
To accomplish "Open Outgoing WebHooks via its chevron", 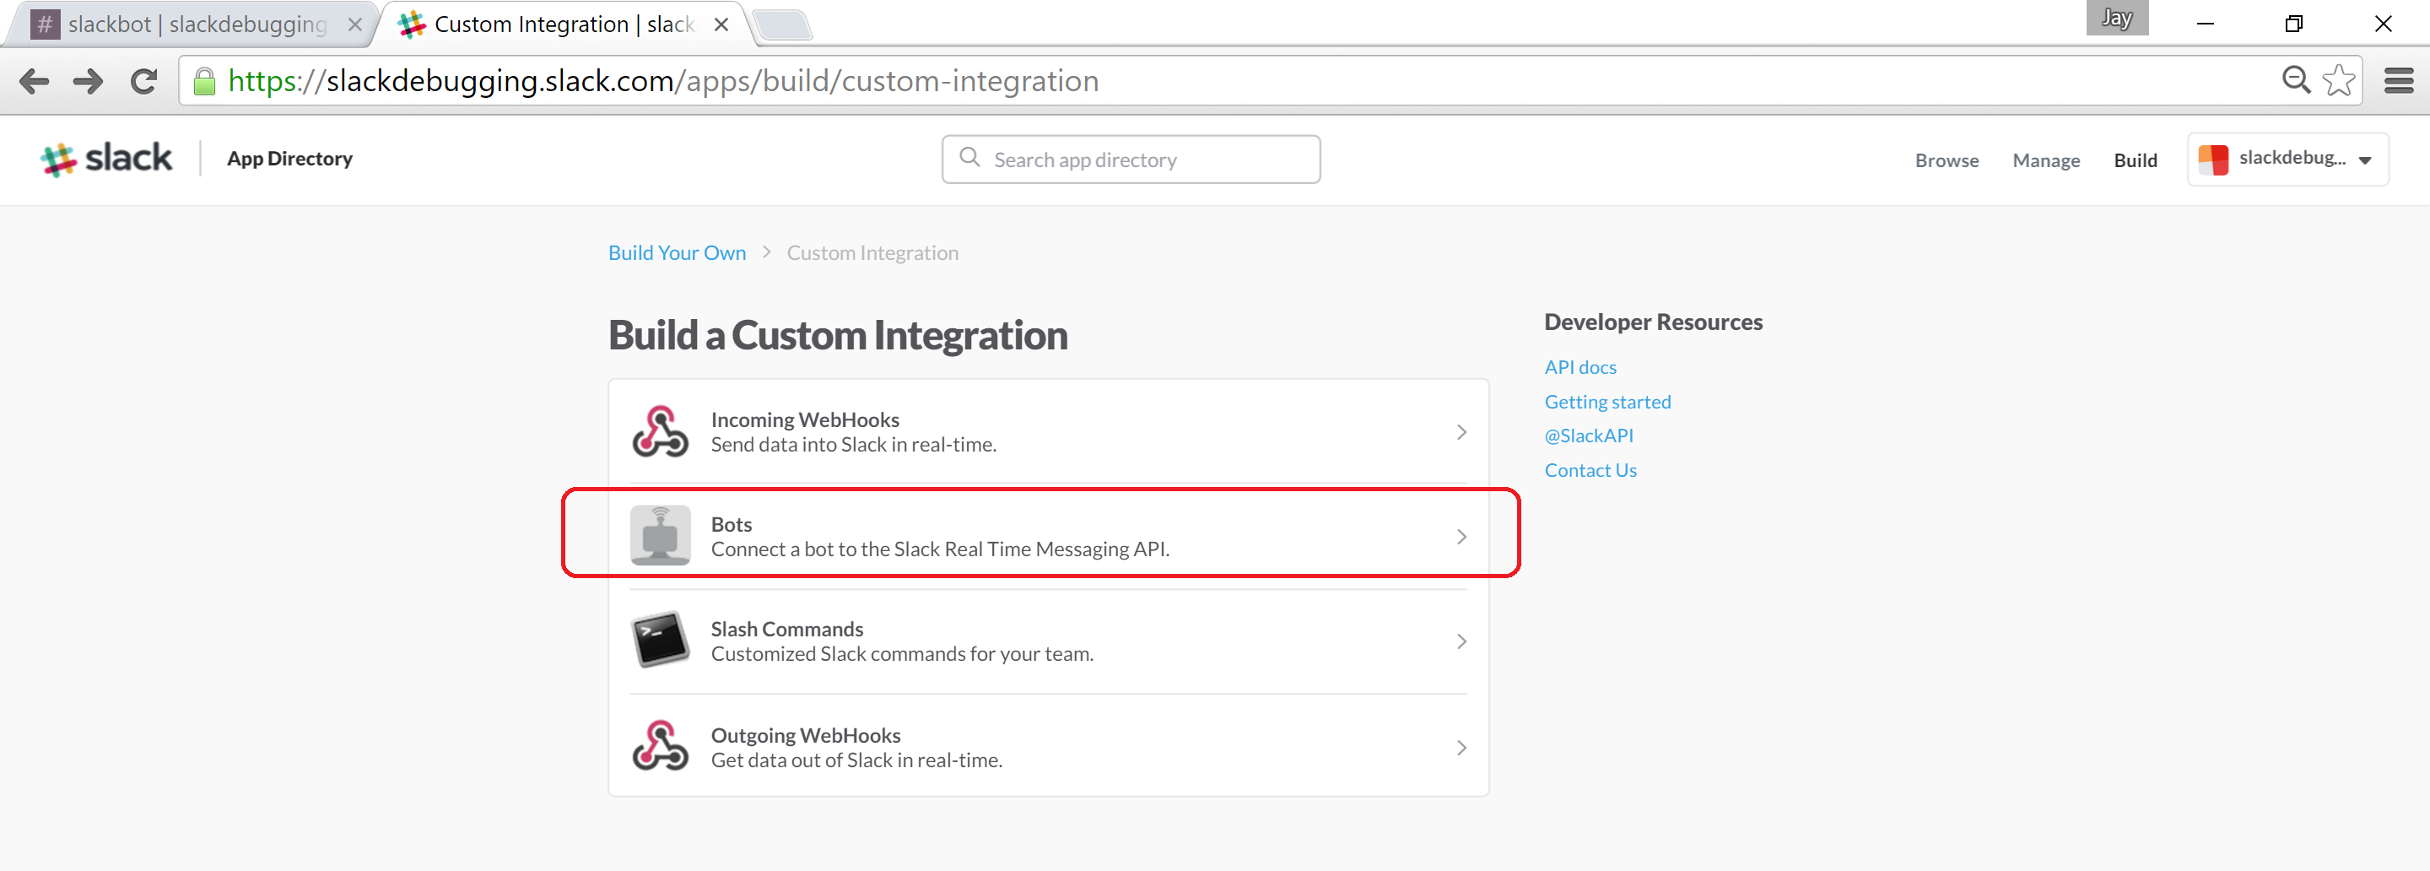I will [x=1461, y=748].
